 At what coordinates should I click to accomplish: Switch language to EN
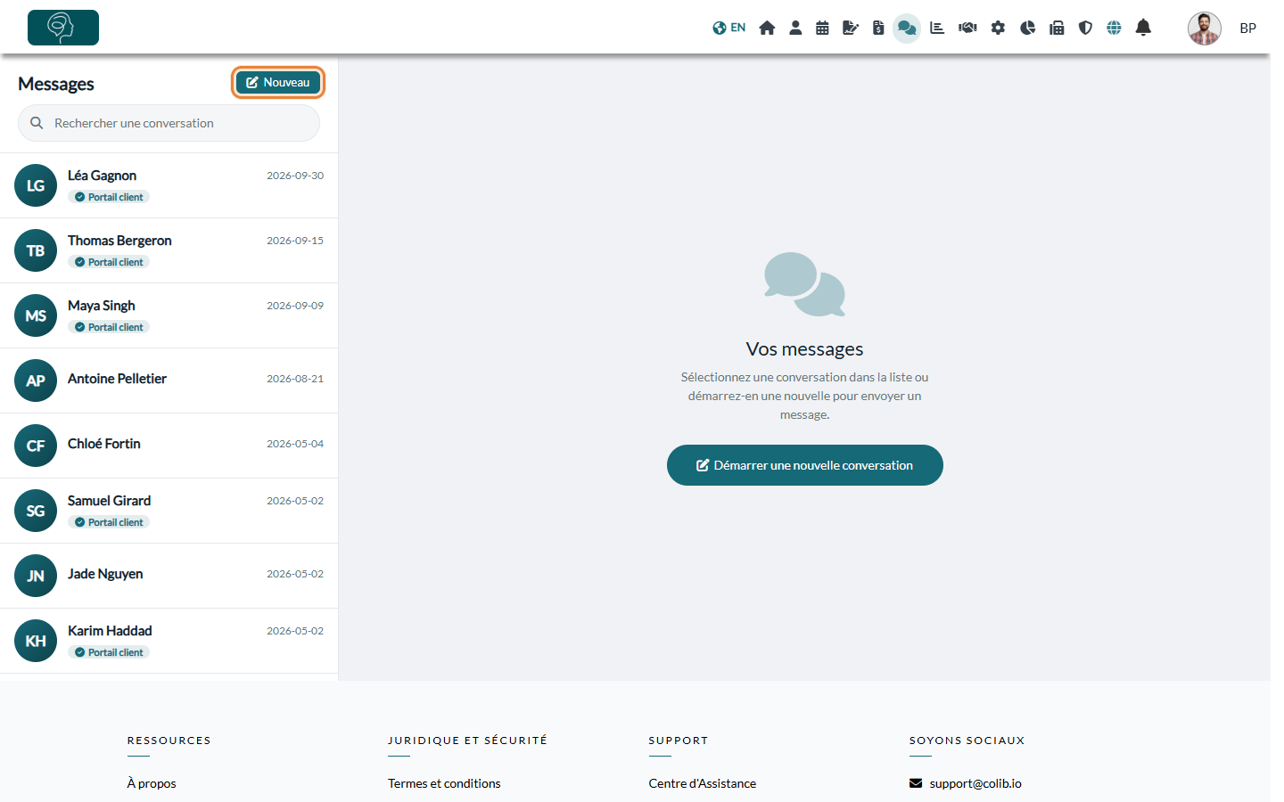click(x=728, y=28)
